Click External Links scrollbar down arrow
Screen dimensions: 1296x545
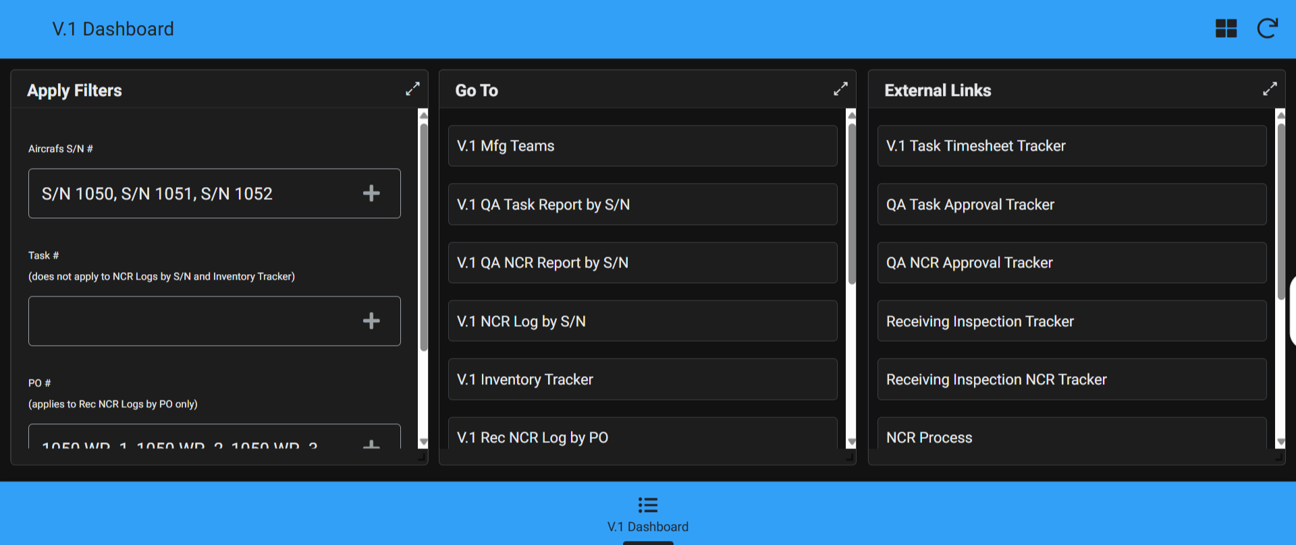point(1281,442)
